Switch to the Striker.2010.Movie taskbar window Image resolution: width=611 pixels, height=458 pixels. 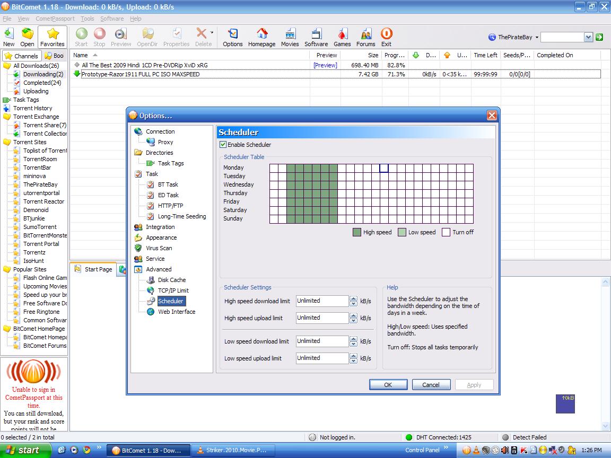pyautogui.click(x=233, y=450)
